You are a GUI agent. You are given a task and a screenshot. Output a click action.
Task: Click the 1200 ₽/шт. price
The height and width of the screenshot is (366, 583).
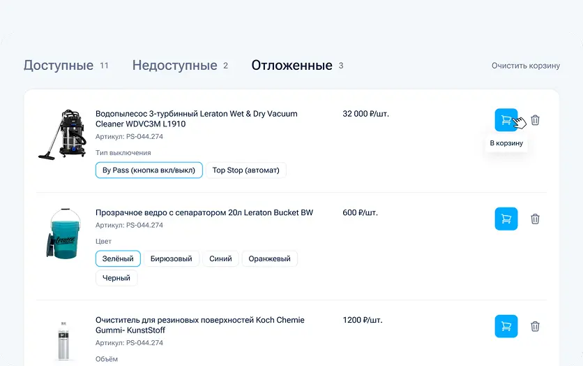[x=363, y=320]
